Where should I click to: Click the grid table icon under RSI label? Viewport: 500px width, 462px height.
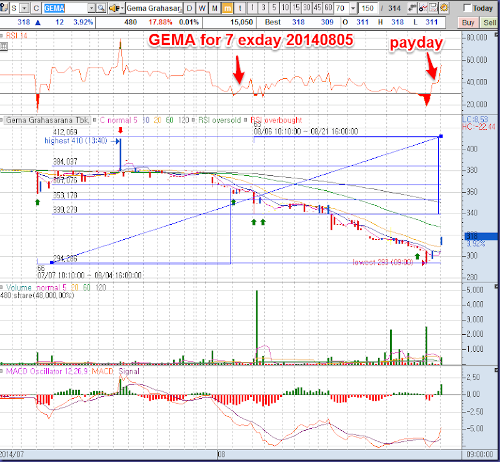pos(4,47)
